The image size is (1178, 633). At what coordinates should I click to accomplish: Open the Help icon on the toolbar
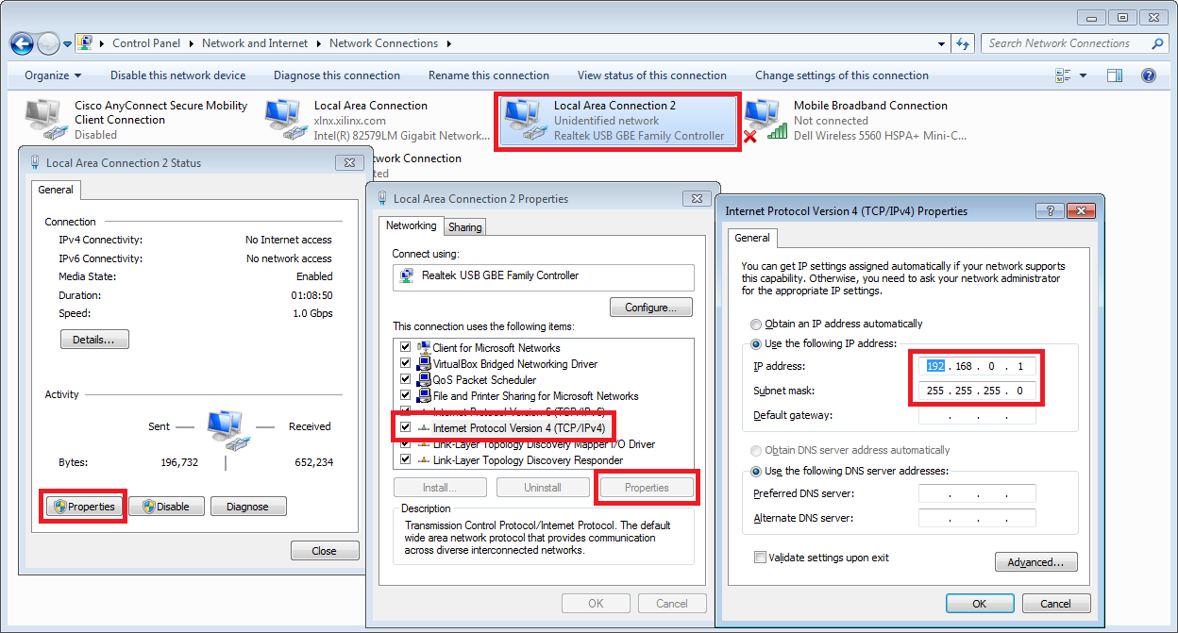pos(1148,75)
